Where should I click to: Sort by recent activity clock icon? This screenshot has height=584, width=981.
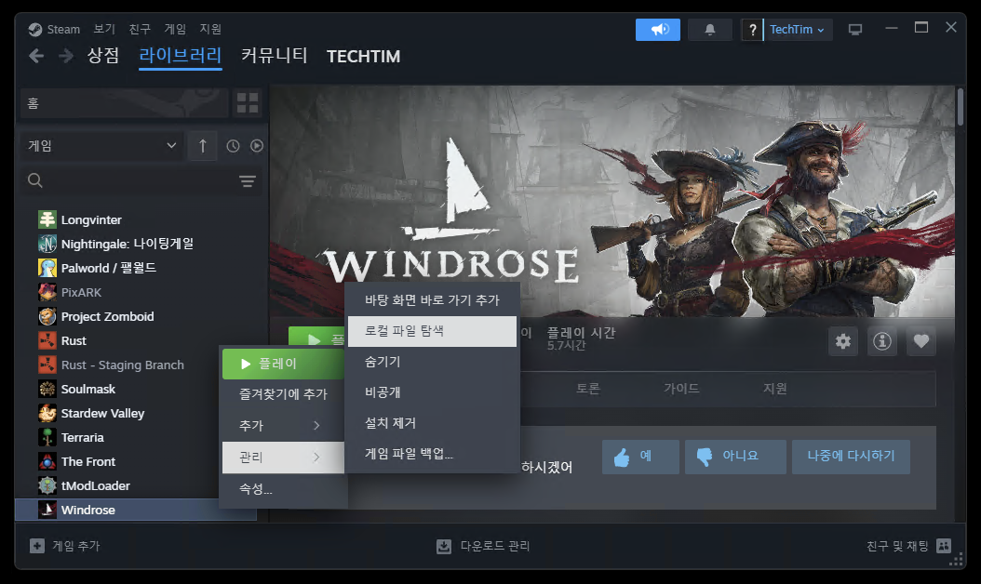[x=233, y=146]
